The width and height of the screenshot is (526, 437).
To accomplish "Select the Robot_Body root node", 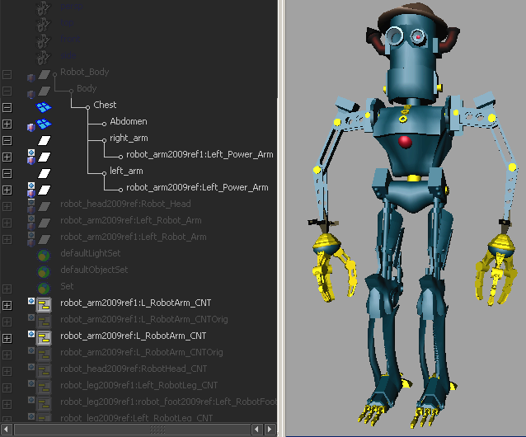I will click(x=85, y=72).
